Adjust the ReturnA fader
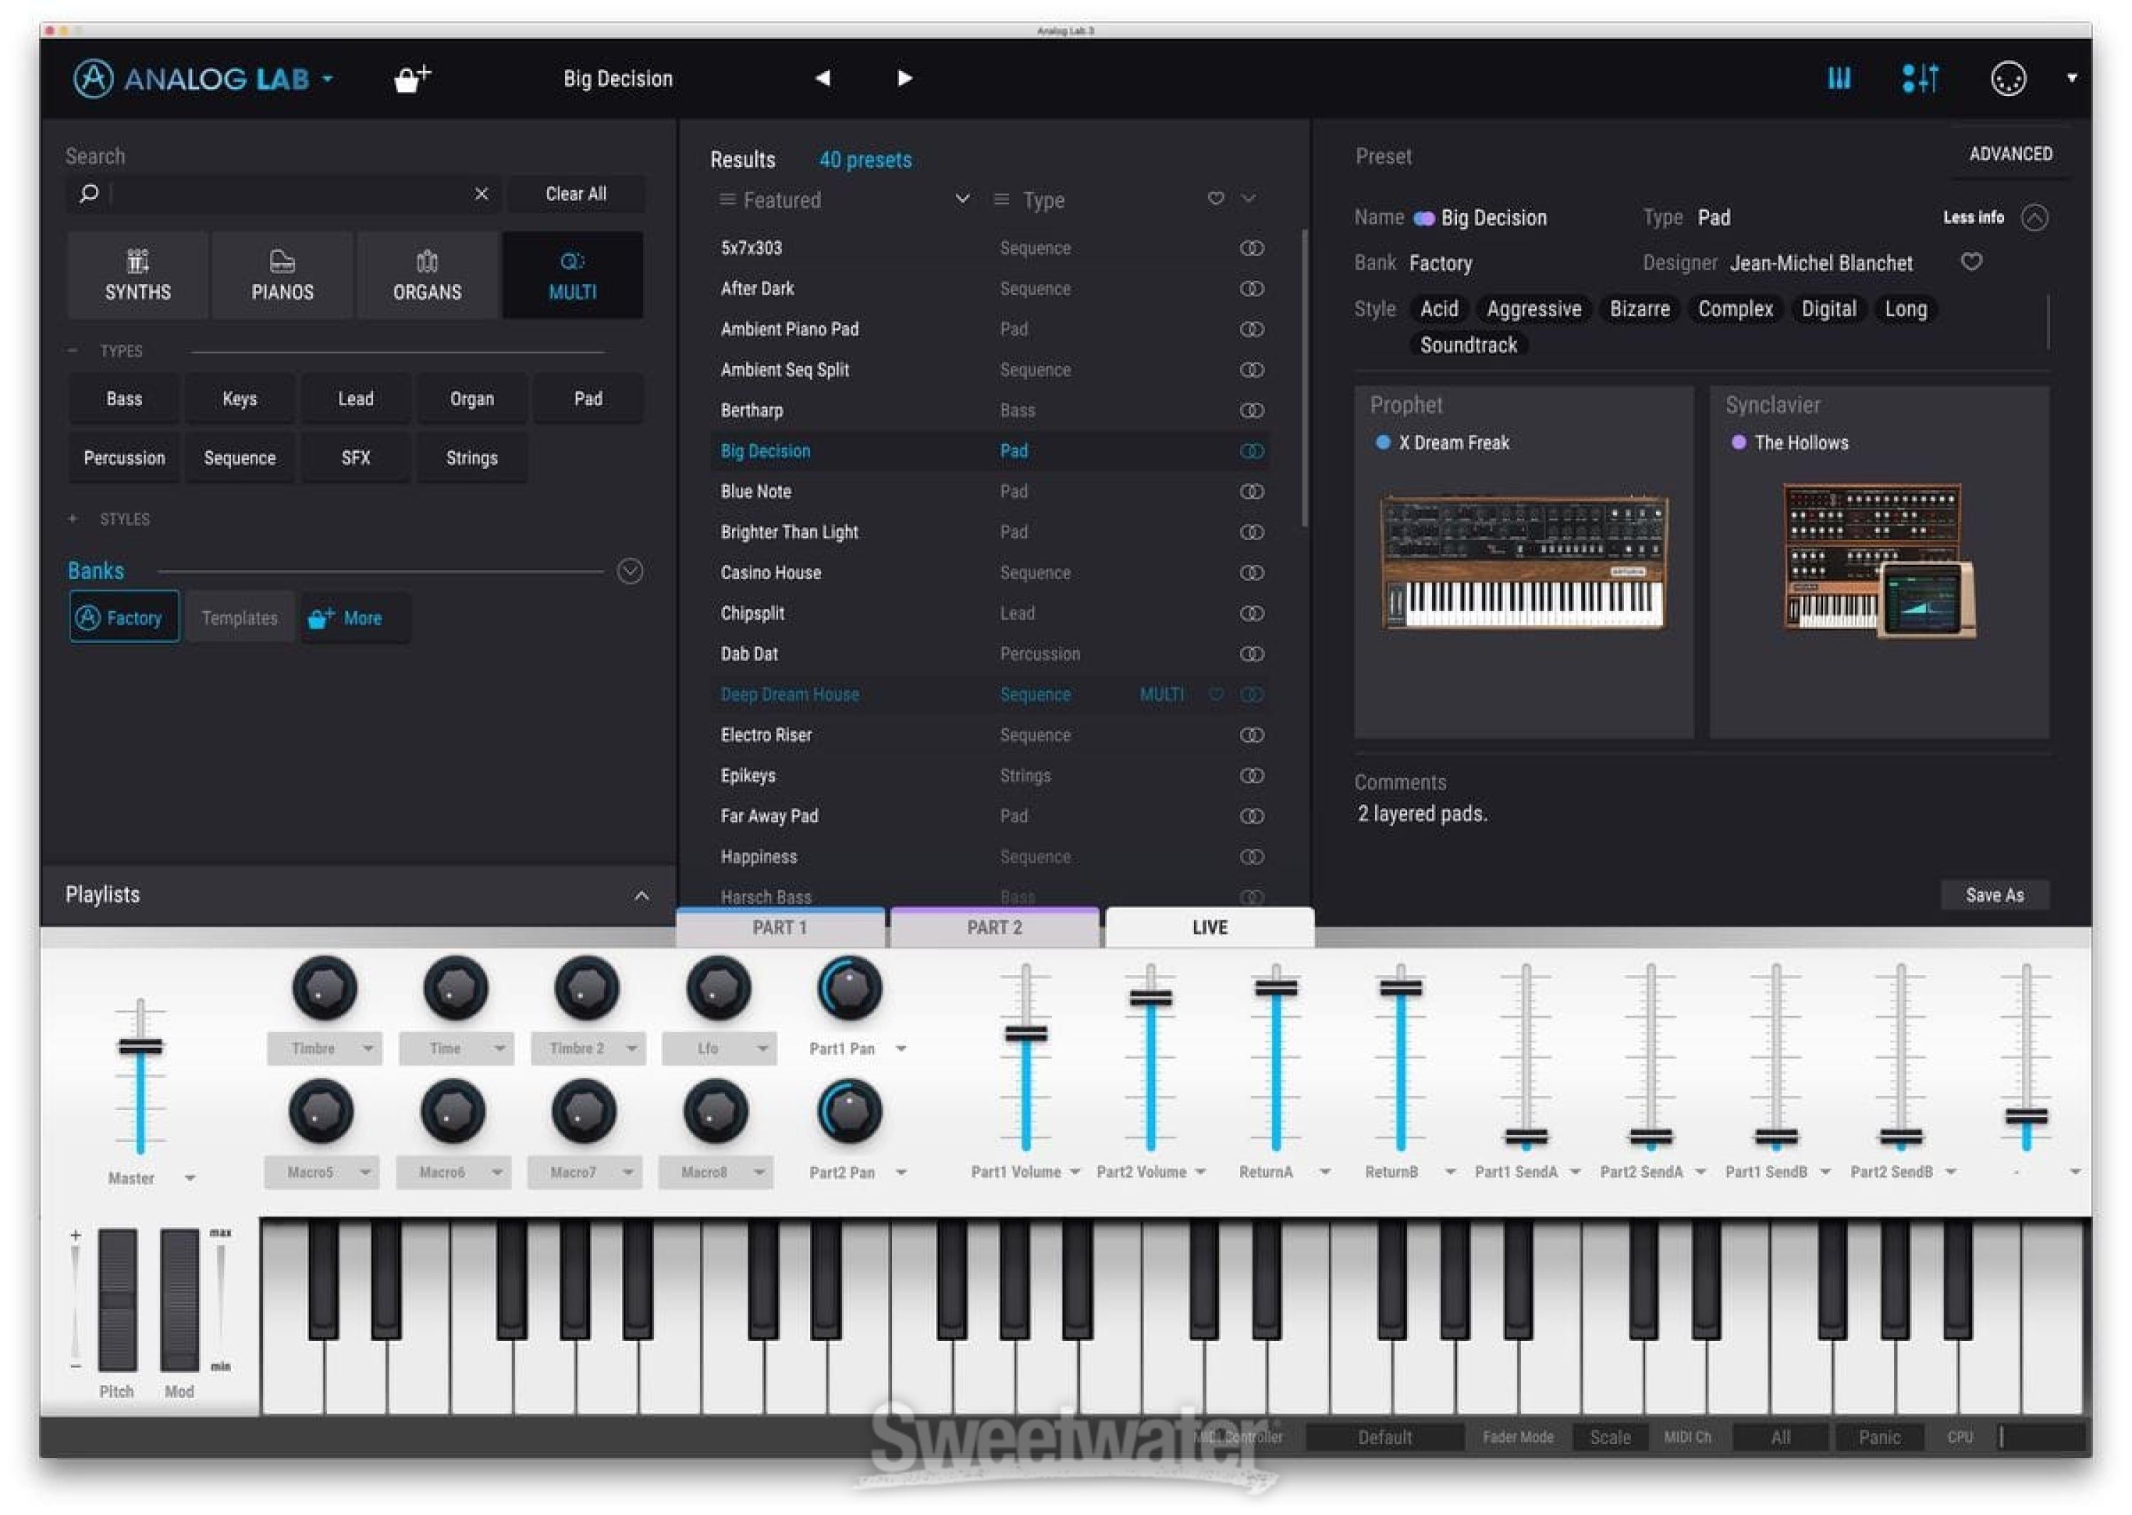Screen dimensions: 2132x1515 tap(1276, 988)
